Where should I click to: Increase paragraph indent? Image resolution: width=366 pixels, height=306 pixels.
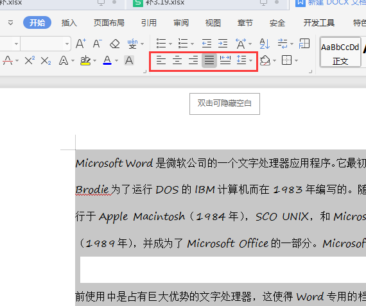(223, 44)
